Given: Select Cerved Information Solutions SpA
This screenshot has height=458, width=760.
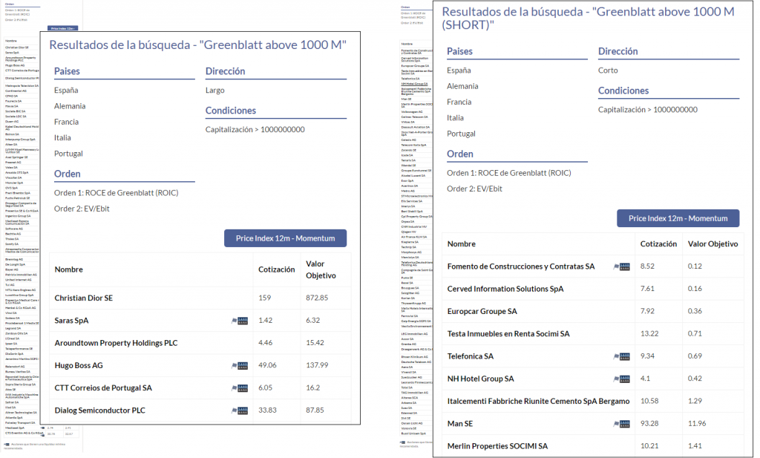Looking at the screenshot, I should (x=505, y=289).
